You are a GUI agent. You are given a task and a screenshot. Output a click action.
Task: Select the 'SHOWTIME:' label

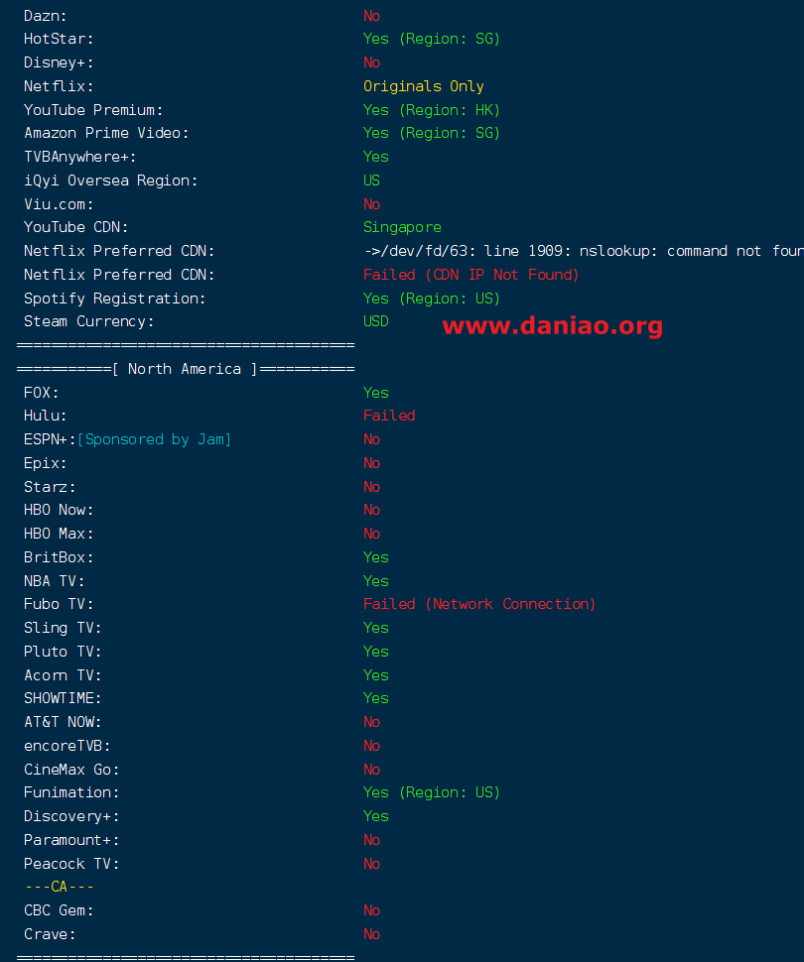click(x=63, y=699)
